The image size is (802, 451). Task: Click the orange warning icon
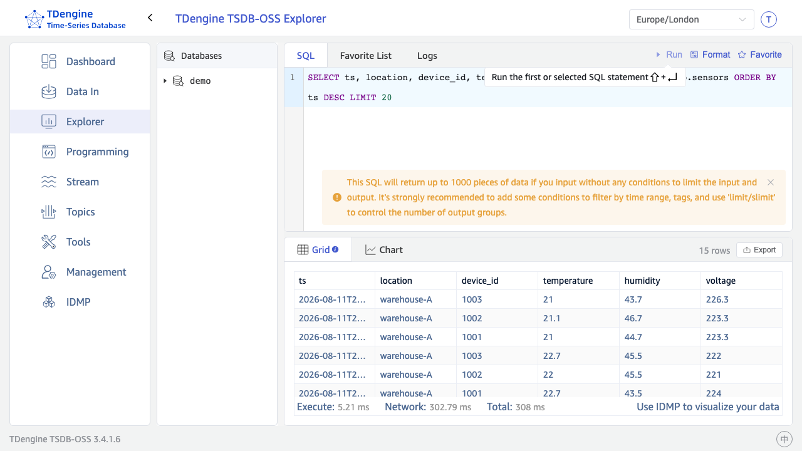tap(337, 197)
